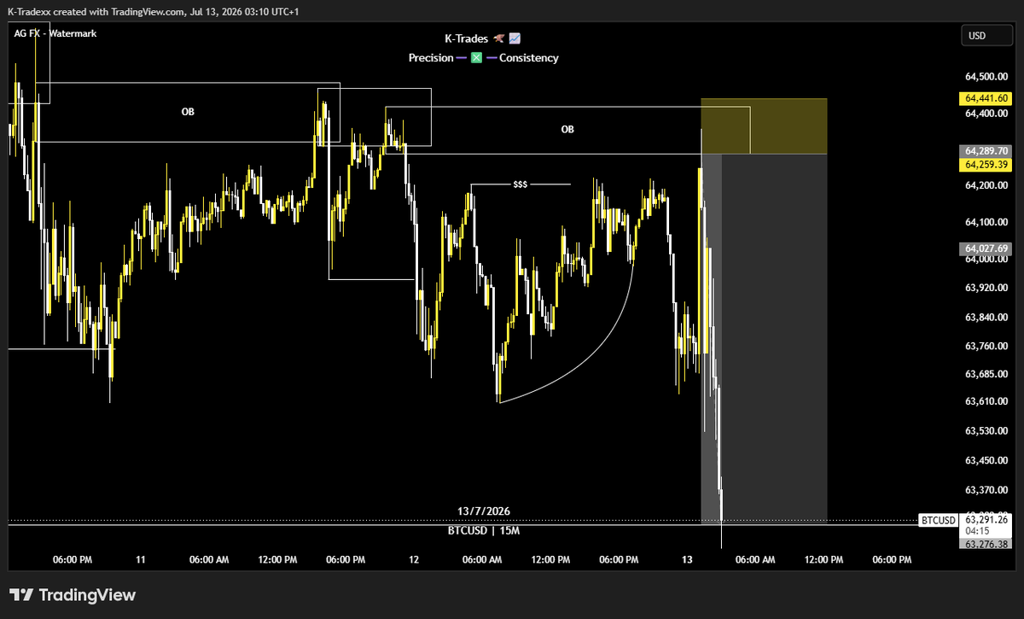Click the 04:15 candle countdown timer
Viewport: 1024px width, 619px height.
pyautogui.click(x=977, y=529)
